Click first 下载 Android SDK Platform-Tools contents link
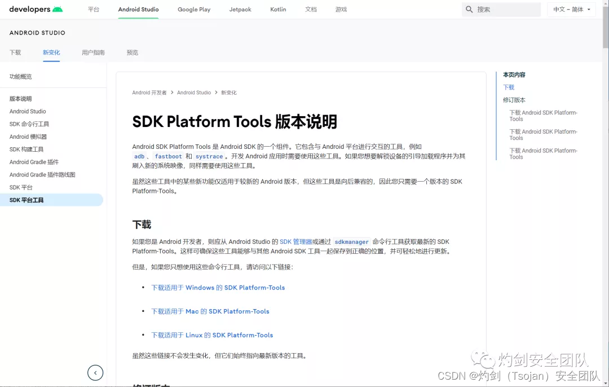The image size is (609, 387). point(544,116)
